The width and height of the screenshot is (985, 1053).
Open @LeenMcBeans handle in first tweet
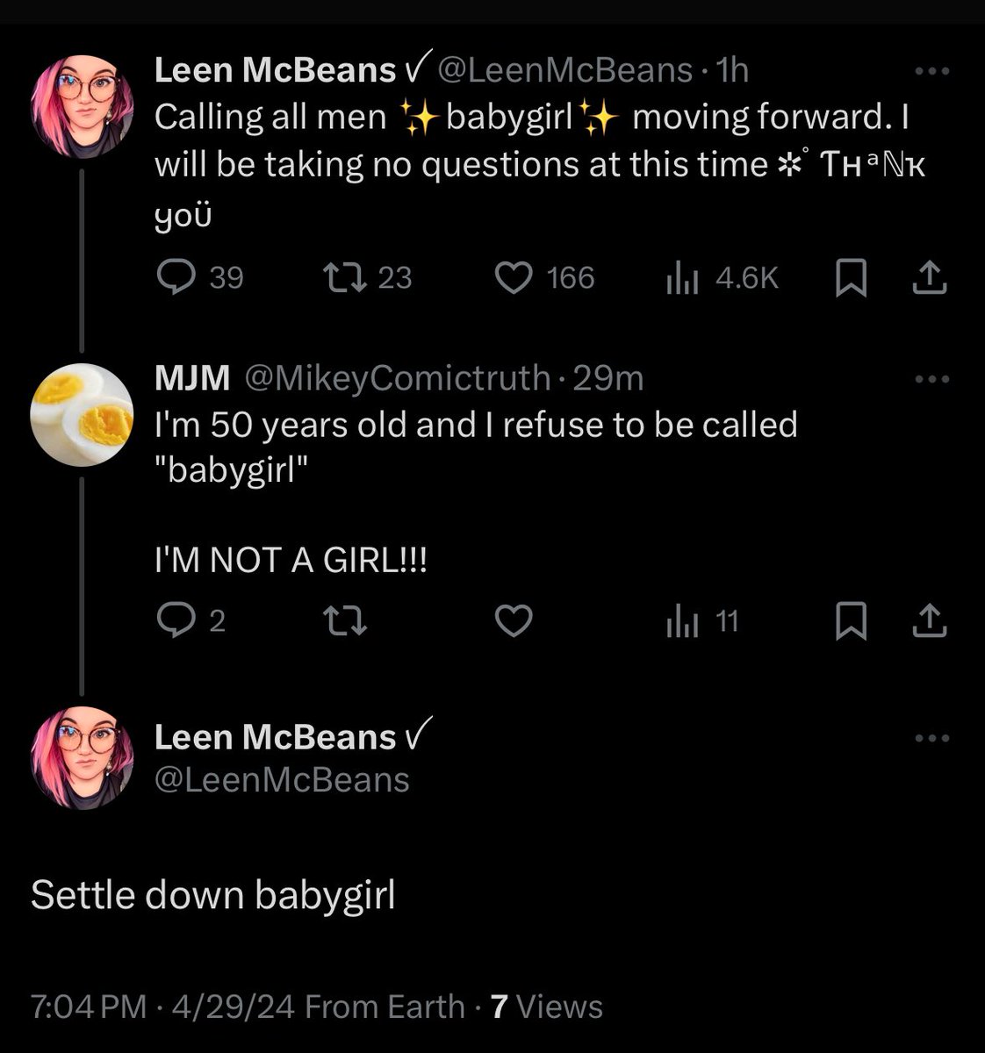click(x=564, y=71)
